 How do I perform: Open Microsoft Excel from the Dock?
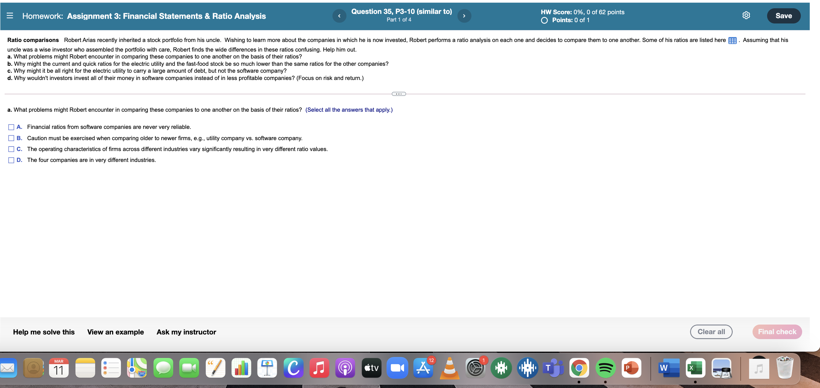(695, 368)
